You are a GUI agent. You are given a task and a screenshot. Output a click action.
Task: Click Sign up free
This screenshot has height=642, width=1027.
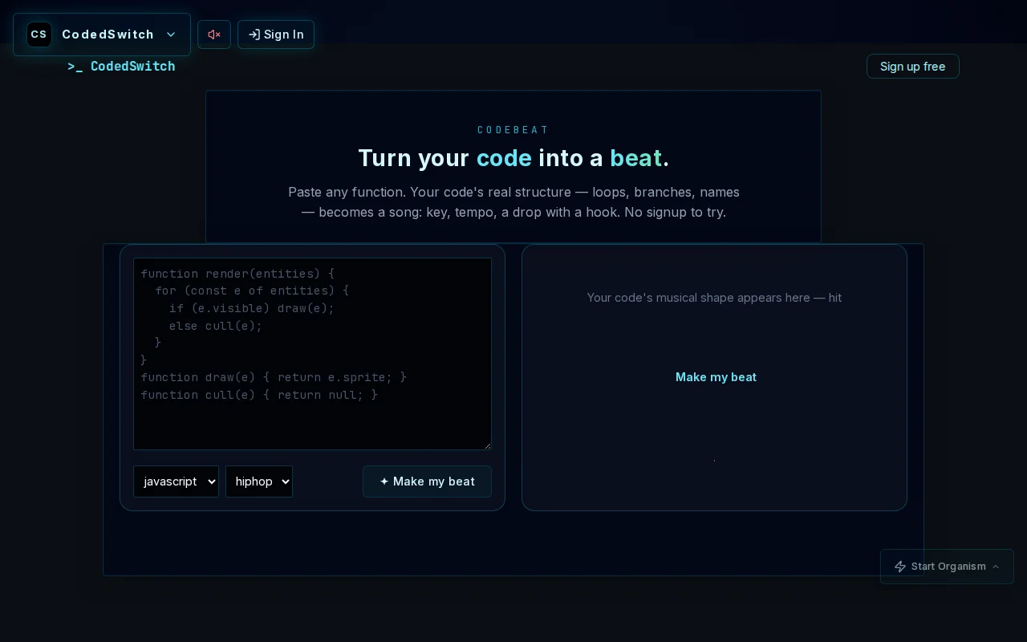tap(913, 67)
